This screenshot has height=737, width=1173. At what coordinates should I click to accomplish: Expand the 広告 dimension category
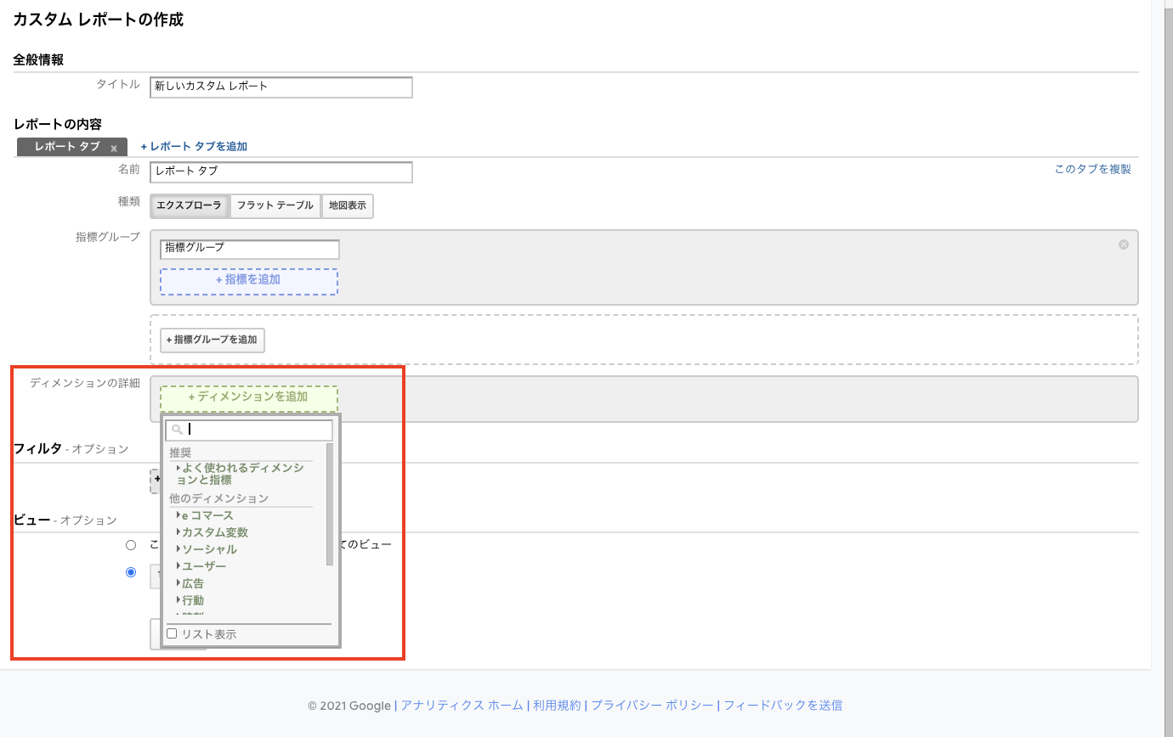pos(193,583)
